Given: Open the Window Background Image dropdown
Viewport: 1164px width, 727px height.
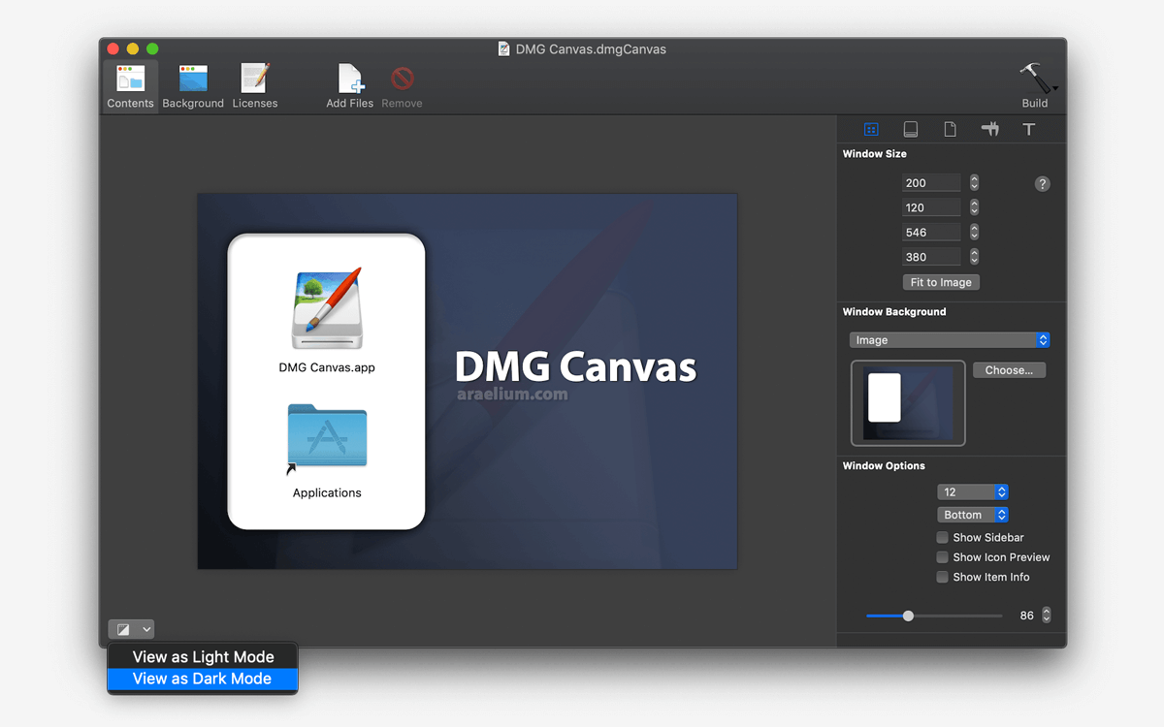Looking at the screenshot, I should (x=950, y=340).
